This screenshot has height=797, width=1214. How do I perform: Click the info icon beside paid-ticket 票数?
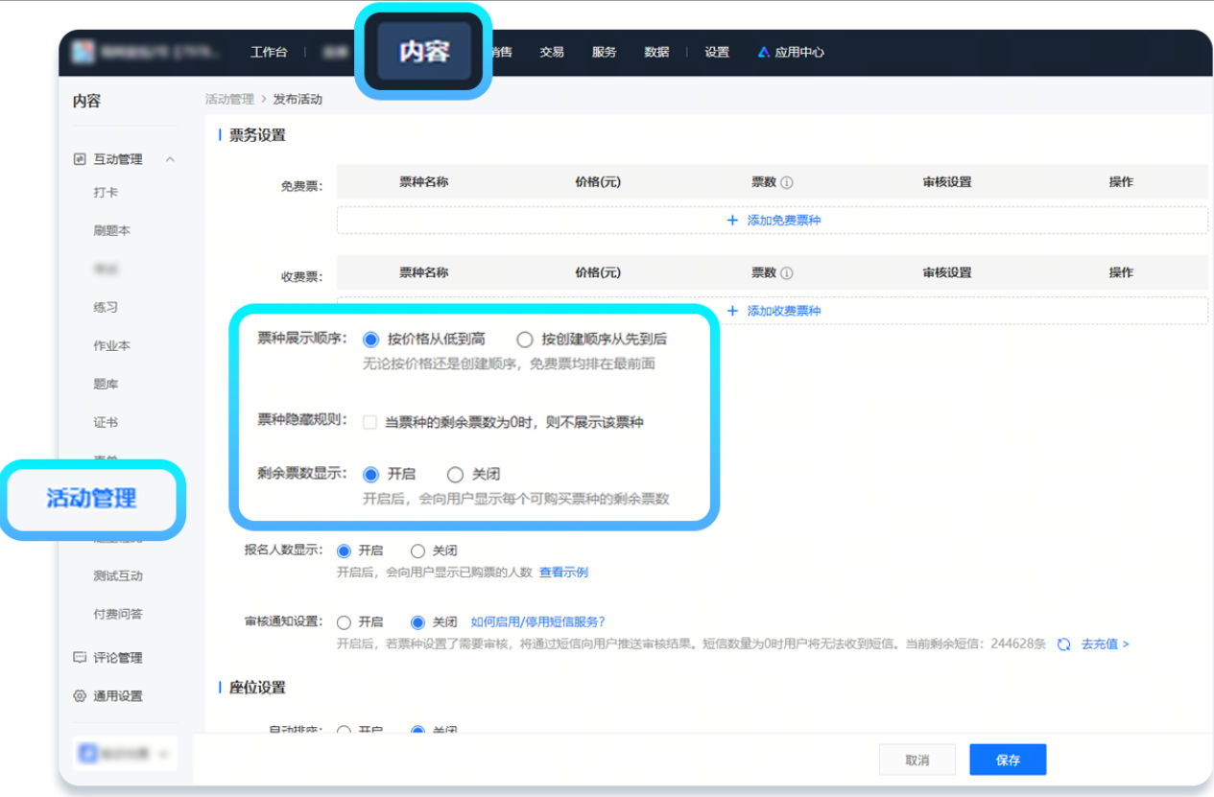787,272
